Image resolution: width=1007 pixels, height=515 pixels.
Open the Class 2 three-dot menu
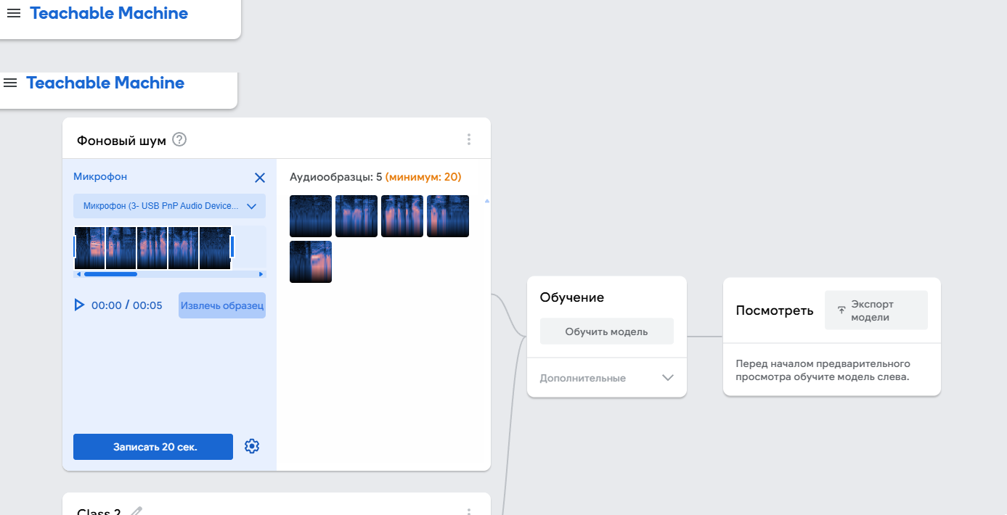click(x=469, y=511)
